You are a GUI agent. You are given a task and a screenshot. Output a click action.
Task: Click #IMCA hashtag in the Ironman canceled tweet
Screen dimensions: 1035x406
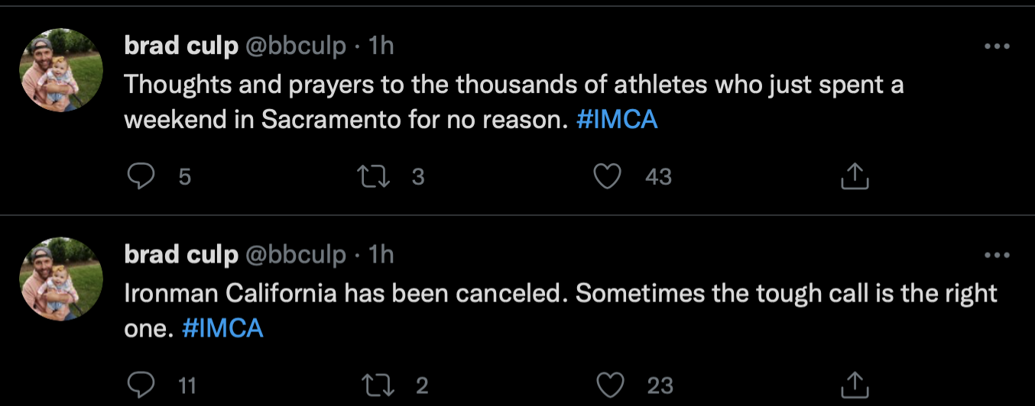point(222,328)
